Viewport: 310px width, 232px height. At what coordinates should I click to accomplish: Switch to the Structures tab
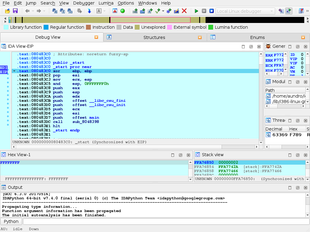click(x=154, y=37)
